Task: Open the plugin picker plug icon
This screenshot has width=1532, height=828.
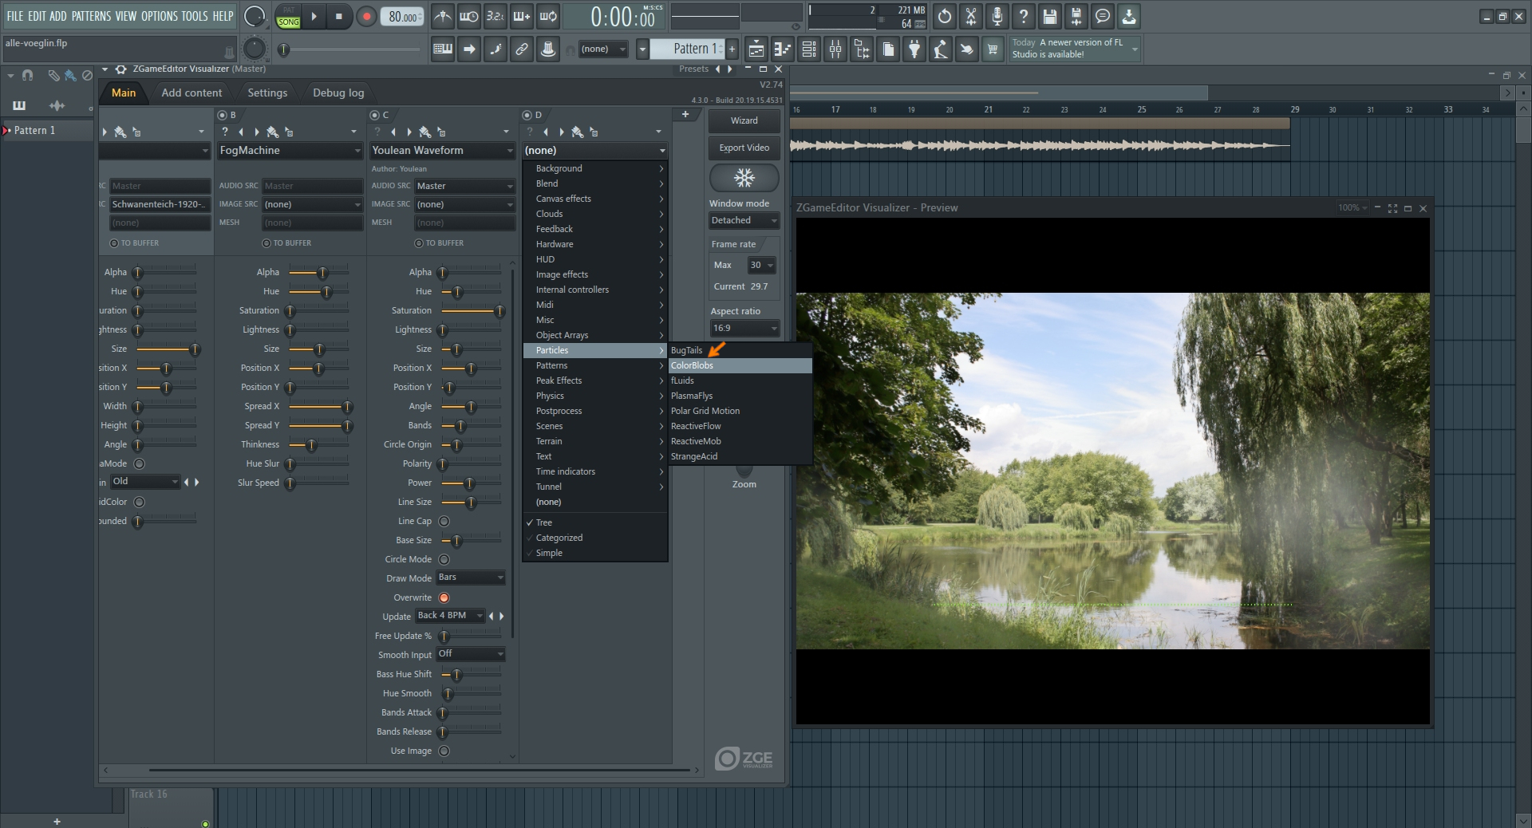Action: [x=914, y=49]
